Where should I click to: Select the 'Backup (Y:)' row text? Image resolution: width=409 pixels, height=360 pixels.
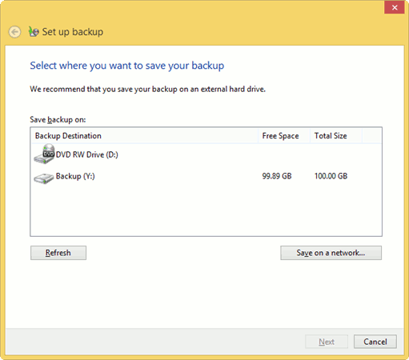[75, 176]
